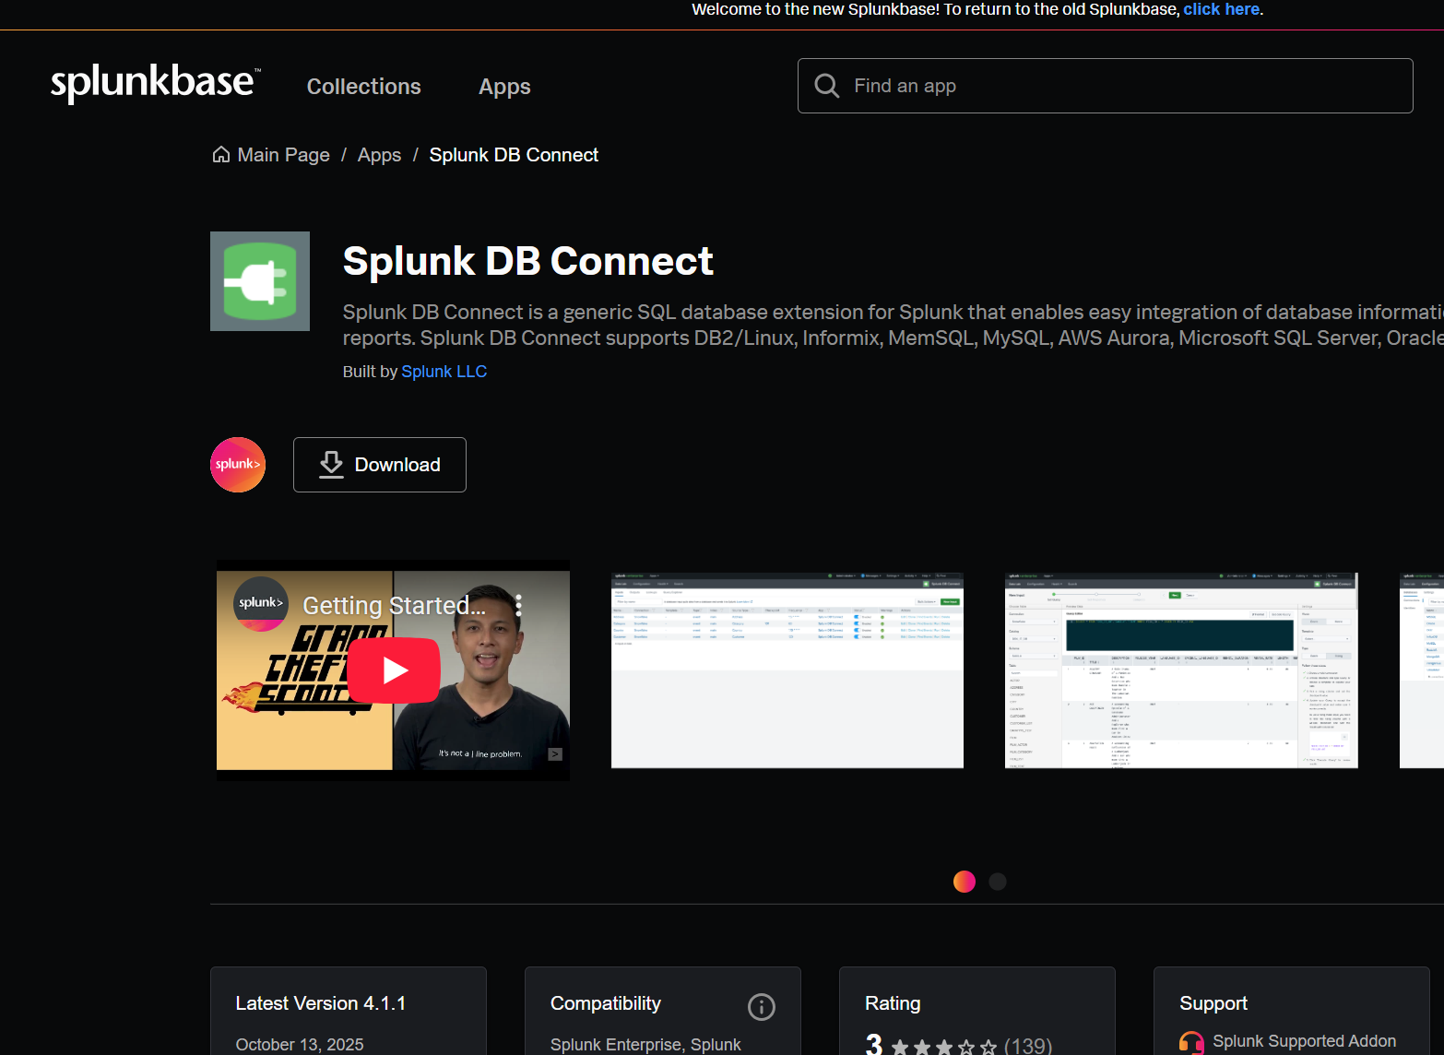Click the YouTube video options dots
Viewport: 1444px width, 1055px height.
click(x=519, y=605)
